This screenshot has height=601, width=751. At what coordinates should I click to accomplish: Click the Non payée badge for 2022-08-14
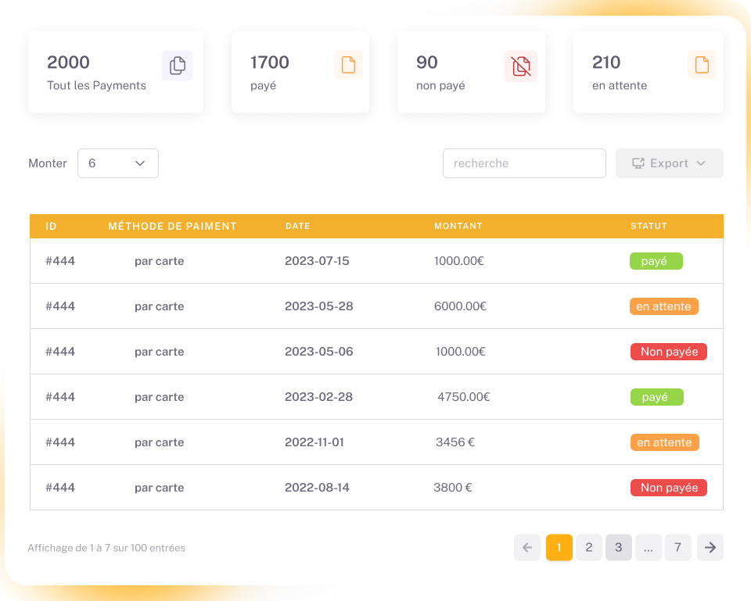coord(669,488)
